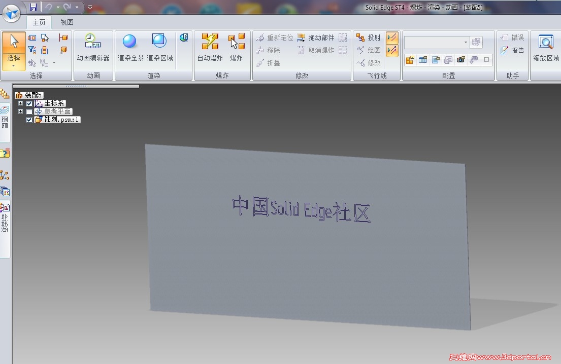The width and height of the screenshot is (561, 364).
Task: Click 渲染全景 render scene sphere
Action: 130,47
